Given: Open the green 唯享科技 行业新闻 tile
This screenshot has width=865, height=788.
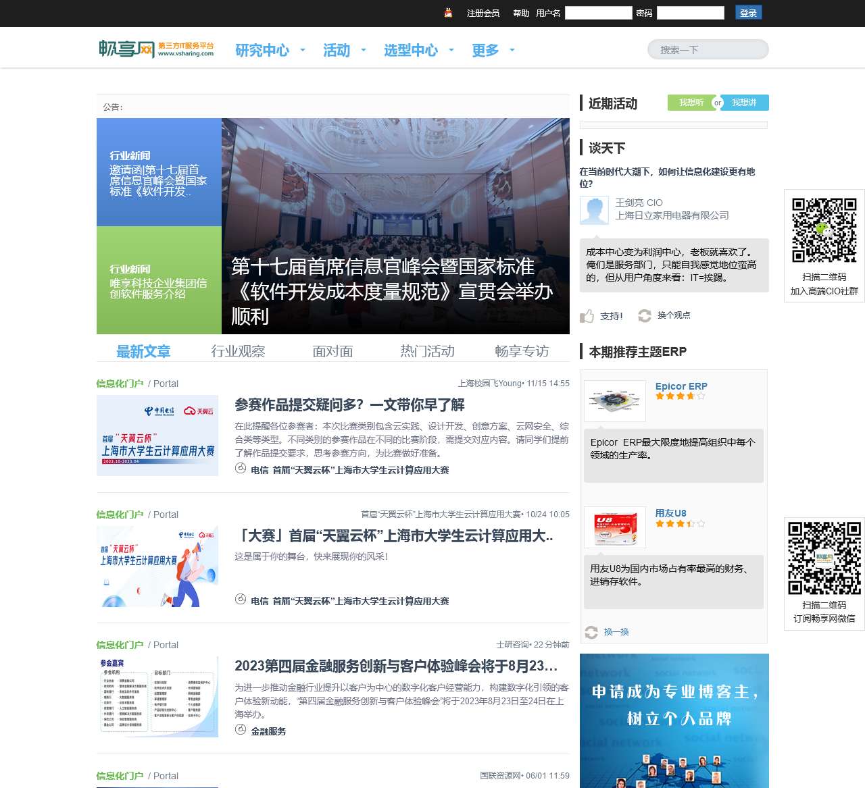Looking at the screenshot, I should coord(159,280).
